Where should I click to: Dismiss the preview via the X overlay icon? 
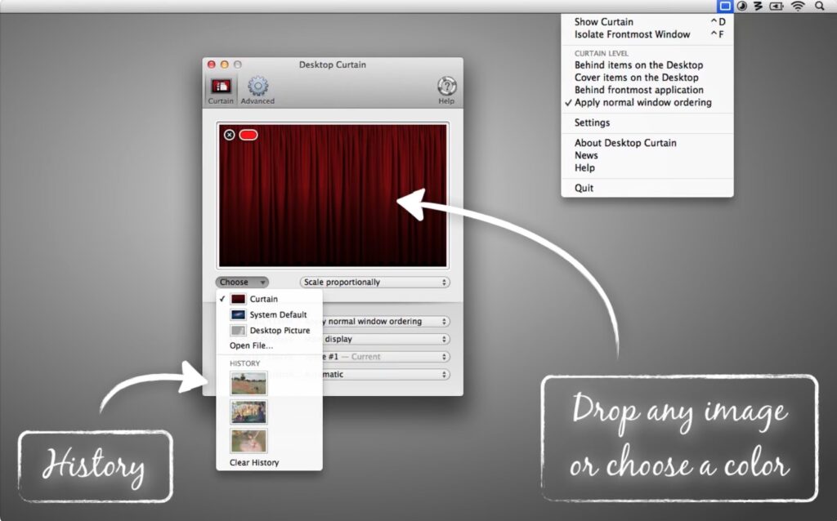pos(228,135)
